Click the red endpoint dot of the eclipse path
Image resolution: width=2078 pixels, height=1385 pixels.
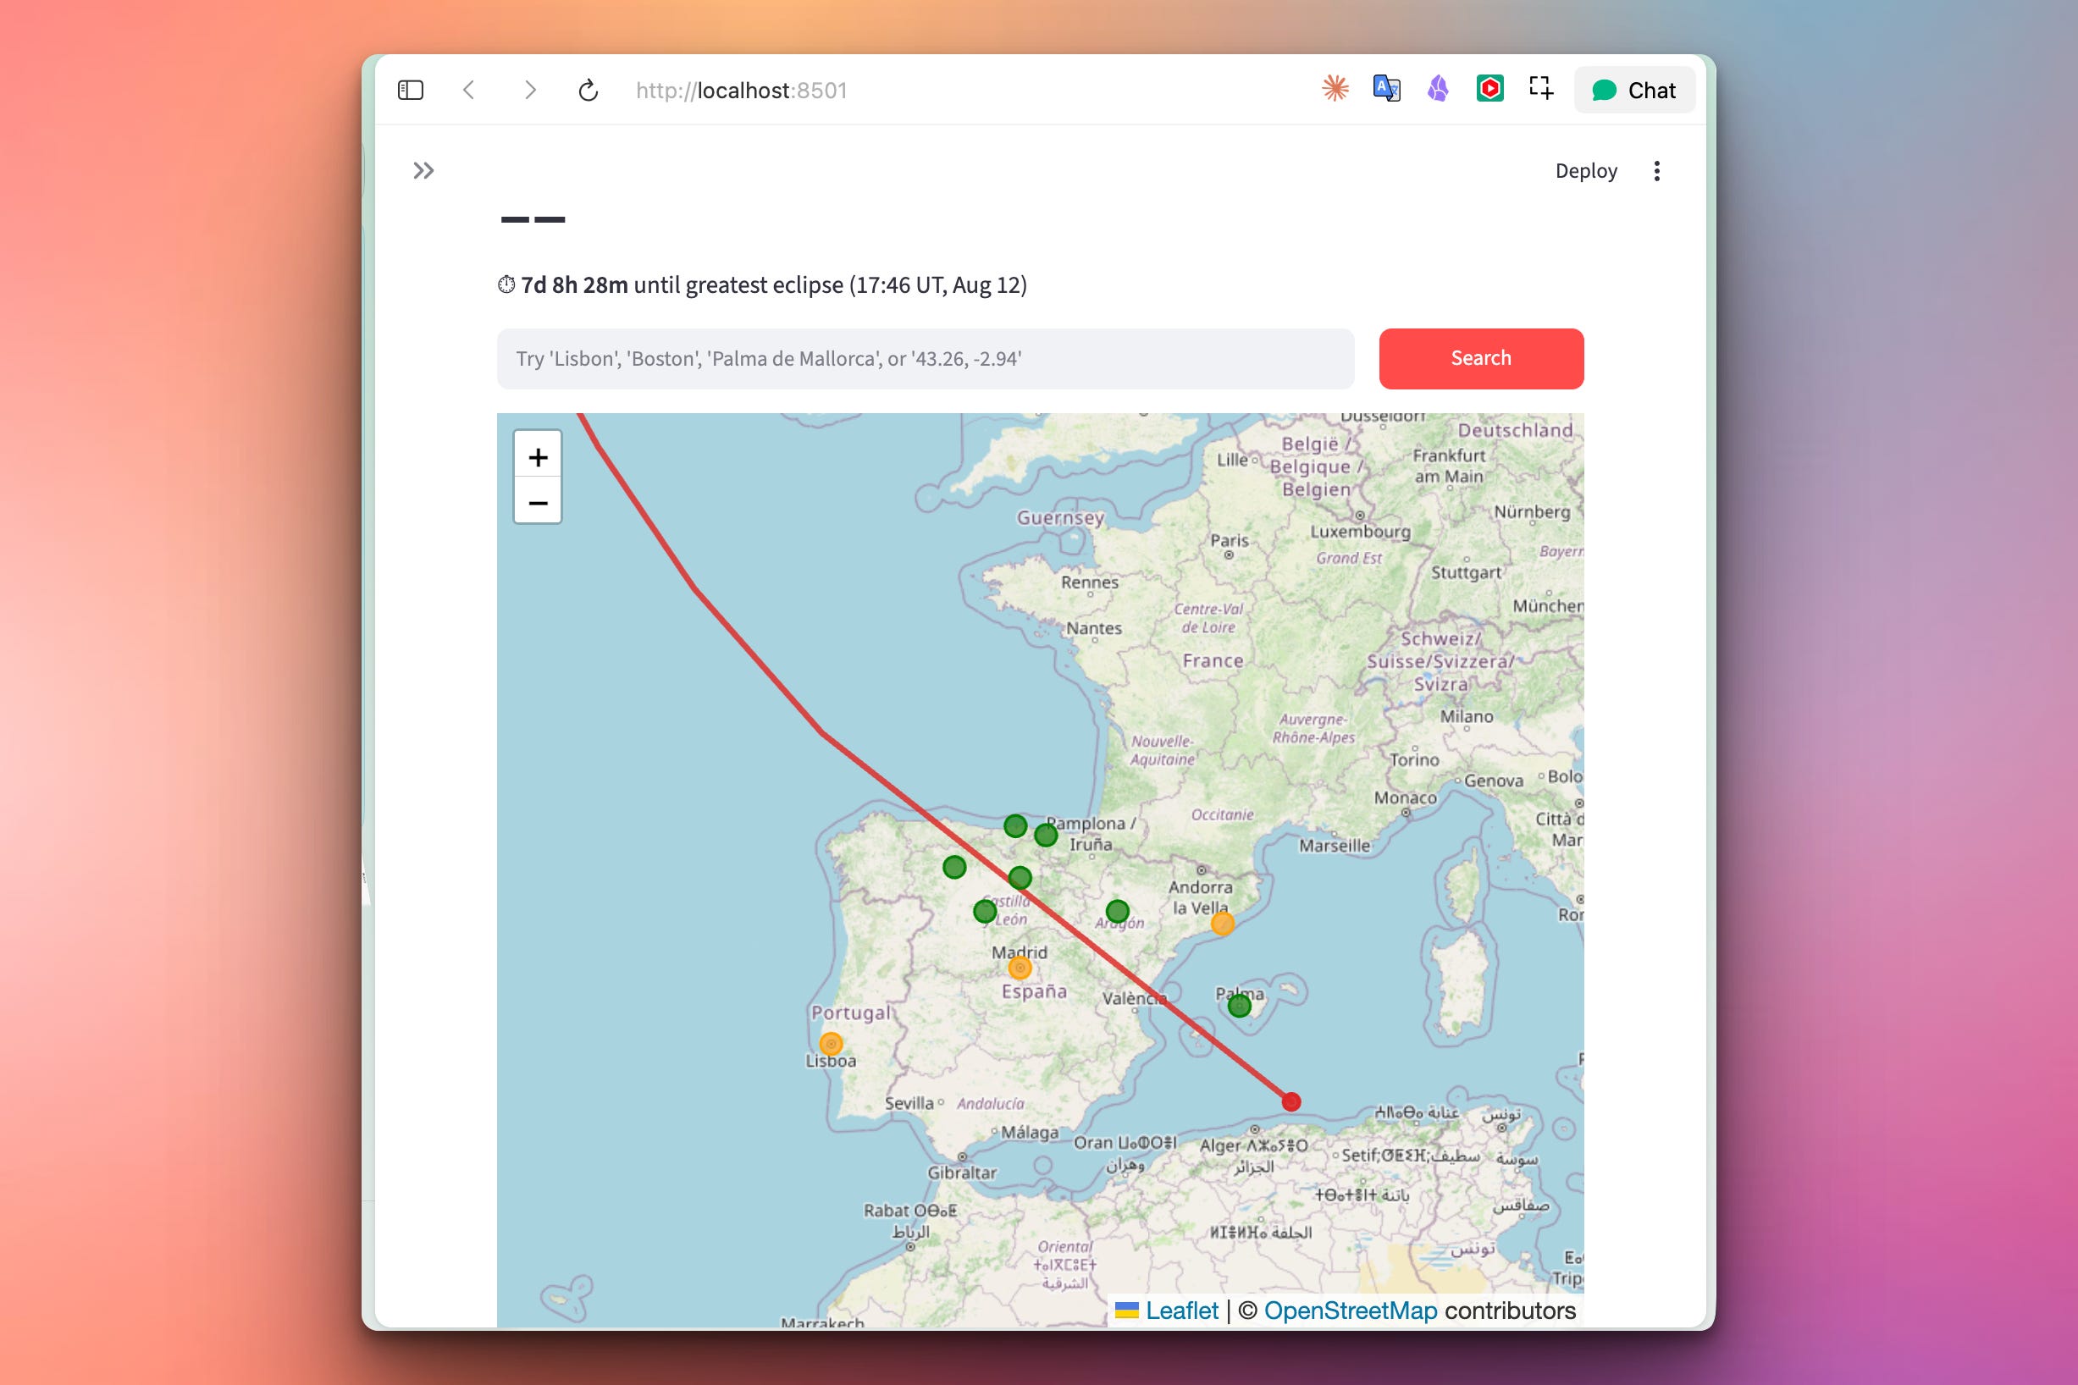(x=1290, y=1101)
